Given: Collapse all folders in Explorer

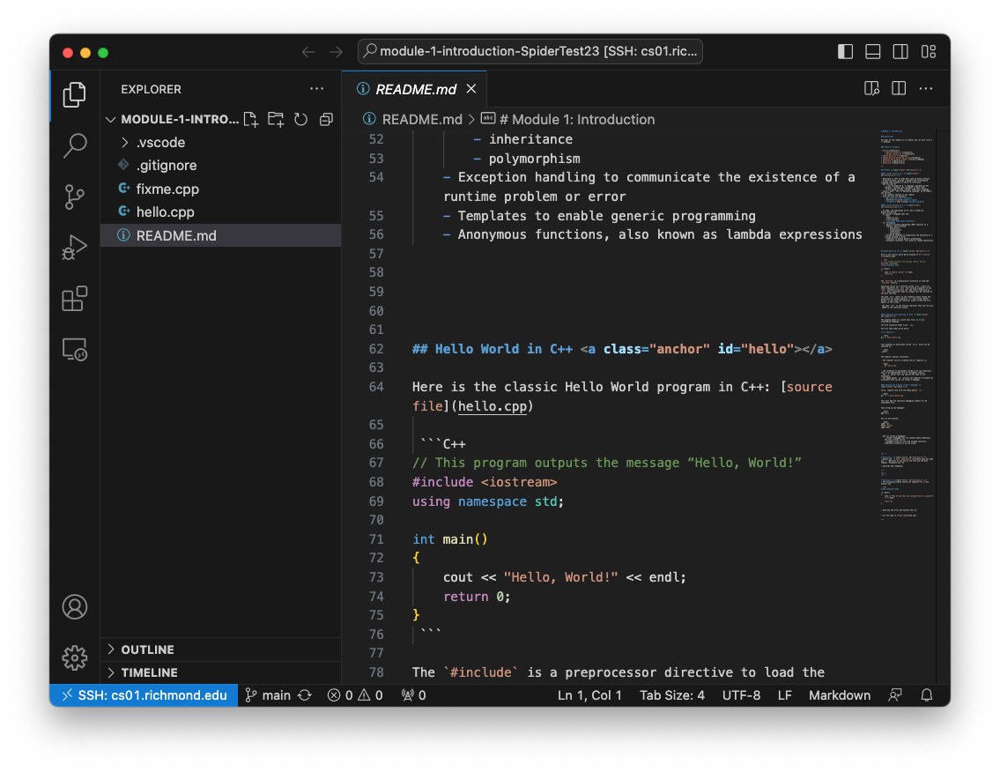Looking at the screenshot, I should tap(327, 119).
